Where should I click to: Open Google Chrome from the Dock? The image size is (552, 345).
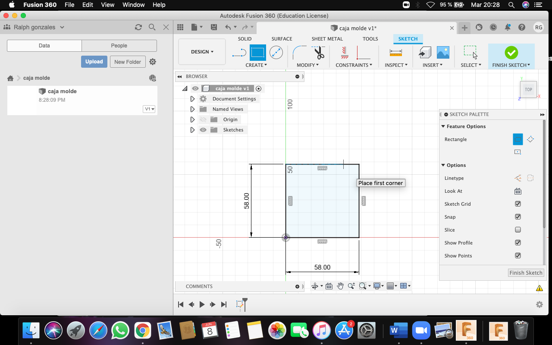click(142, 331)
